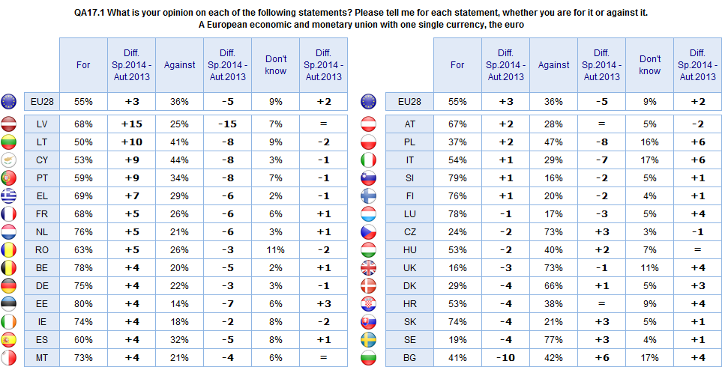The height and width of the screenshot is (367, 722).
Task: Select the United Kingdom flag icon
Action: pyautogui.click(x=368, y=267)
